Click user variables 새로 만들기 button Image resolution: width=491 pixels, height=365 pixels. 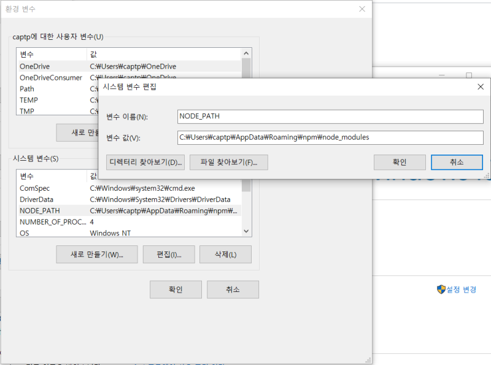tap(77, 133)
